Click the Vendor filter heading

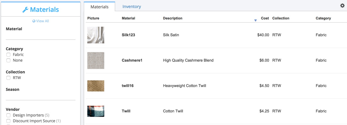(x=12, y=109)
